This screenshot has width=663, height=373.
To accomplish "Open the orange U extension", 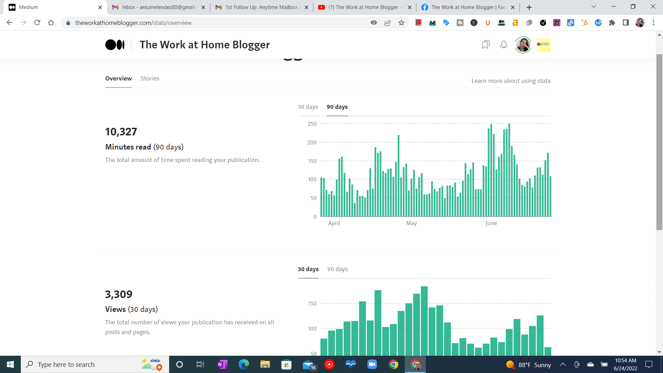I will (488, 22).
